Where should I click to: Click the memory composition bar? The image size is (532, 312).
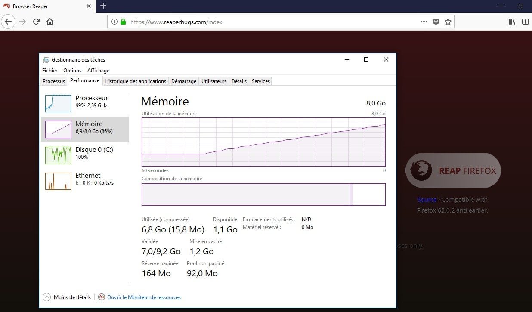(x=263, y=195)
